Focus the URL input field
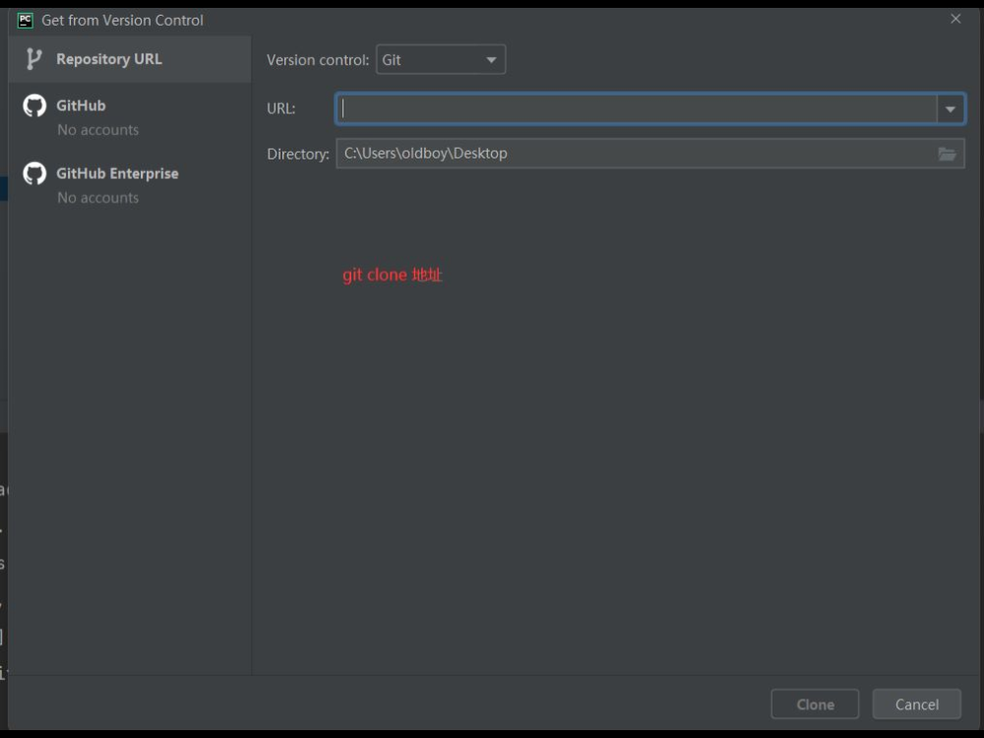The height and width of the screenshot is (738, 984). (637, 108)
